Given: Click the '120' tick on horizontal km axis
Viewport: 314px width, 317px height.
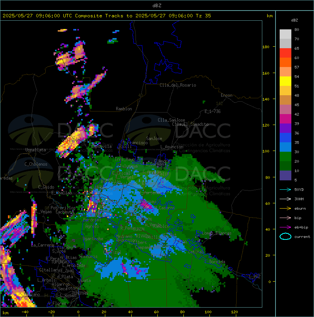Looking at the screenshot, I should (x=234, y=312).
